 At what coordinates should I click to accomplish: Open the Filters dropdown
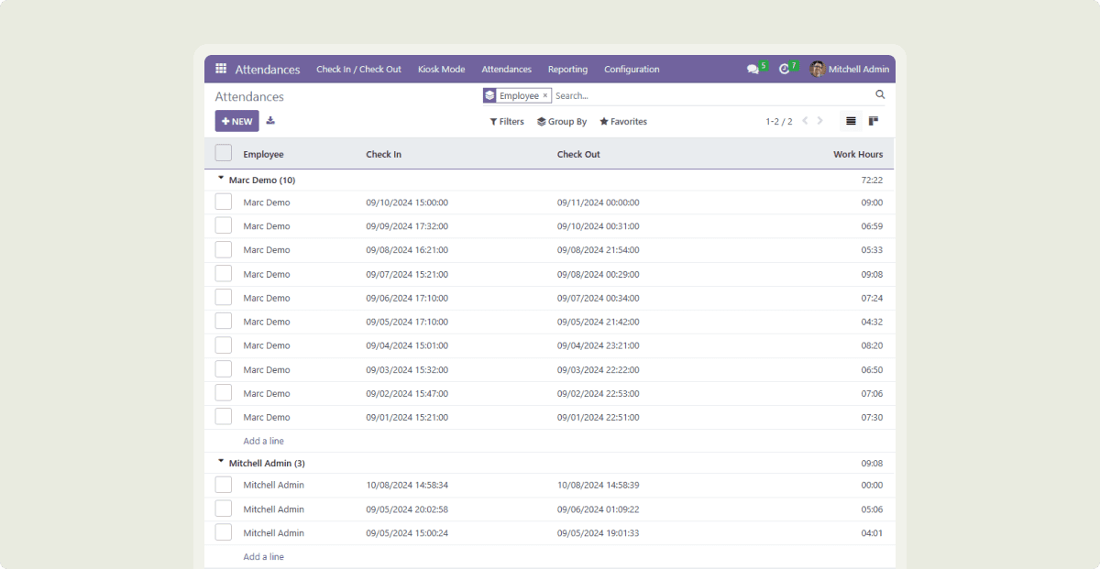(507, 122)
